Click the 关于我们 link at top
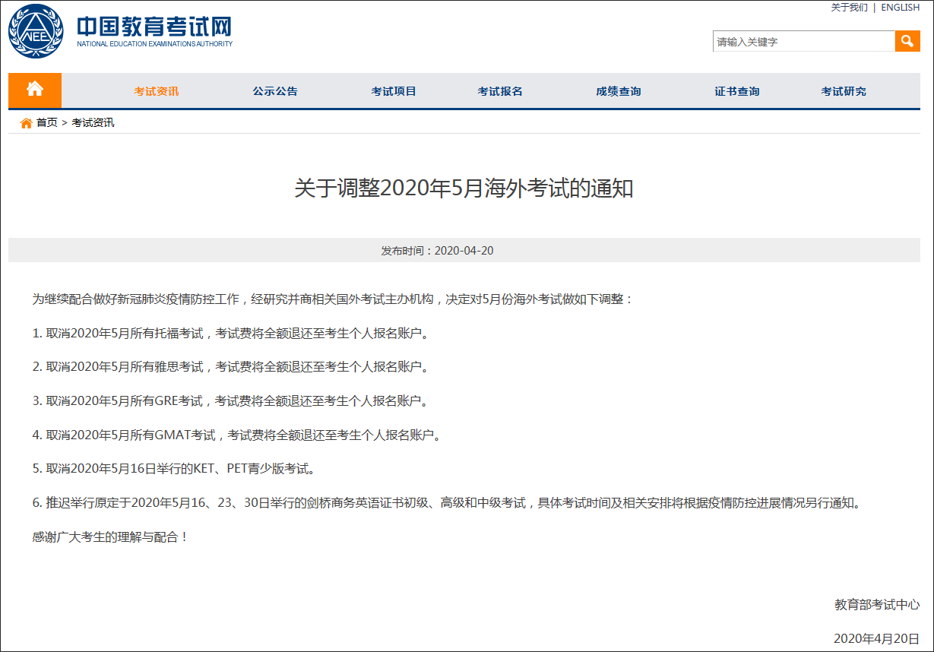Viewport: 934px width, 652px height. click(849, 8)
